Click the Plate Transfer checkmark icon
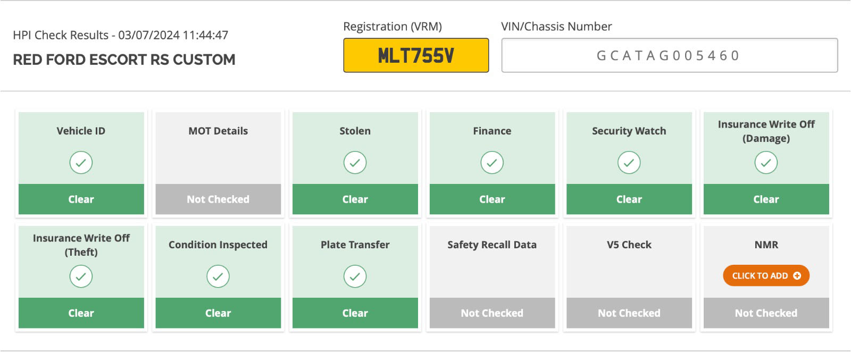Image resolution: width=851 pixels, height=353 pixels. tap(355, 276)
